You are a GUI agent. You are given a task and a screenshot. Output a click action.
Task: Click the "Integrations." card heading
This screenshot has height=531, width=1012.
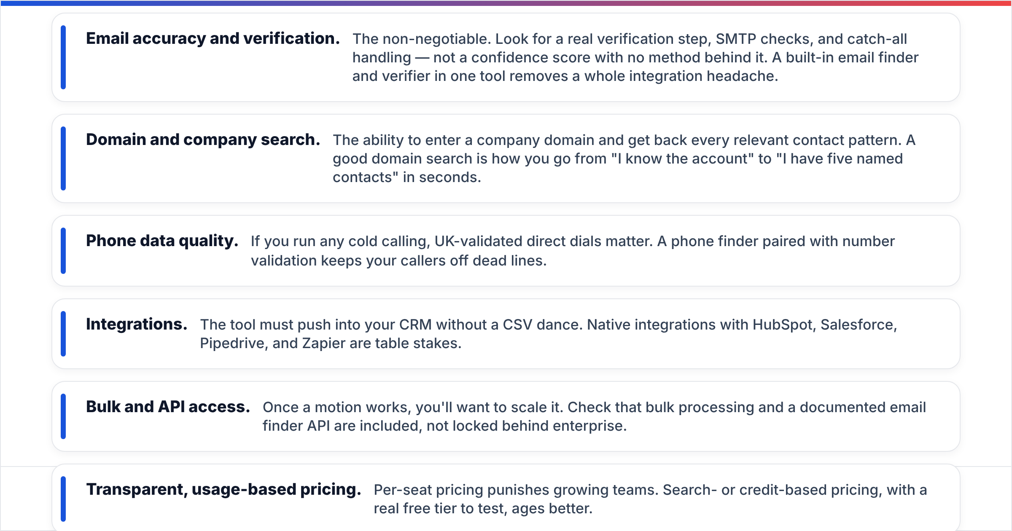[137, 324]
